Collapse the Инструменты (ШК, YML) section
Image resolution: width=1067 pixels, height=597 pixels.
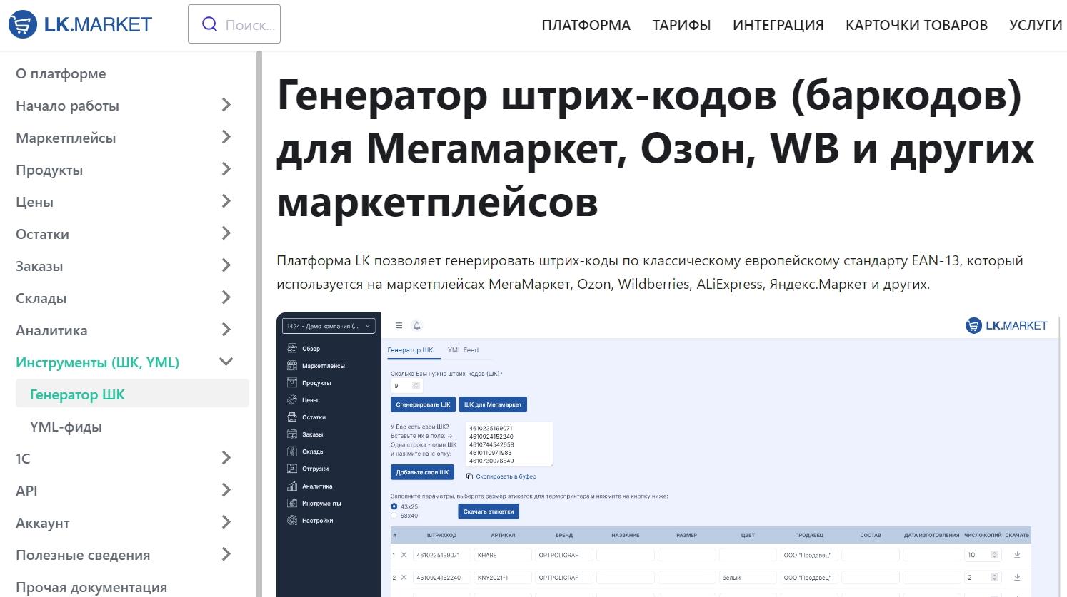tap(226, 362)
